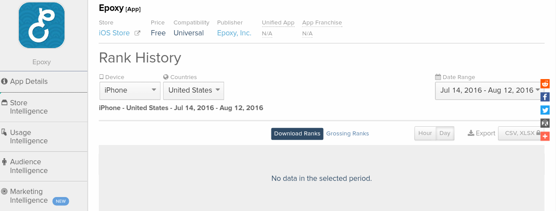Image resolution: width=556 pixels, height=211 pixels.
Task: Click the red plus share icon
Action: coord(545,136)
